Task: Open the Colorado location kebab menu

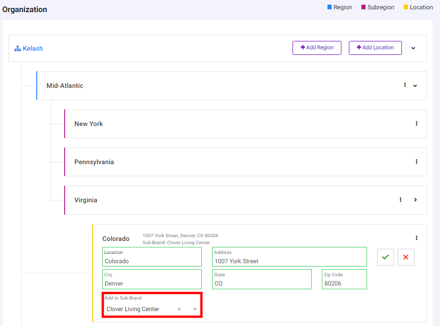Action: pyautogui.click(x=416, y=238)
